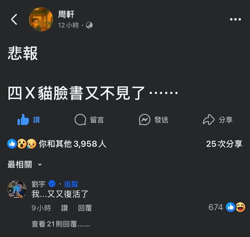
Task: Open the post author's profile picture
Action: point(41,19)
